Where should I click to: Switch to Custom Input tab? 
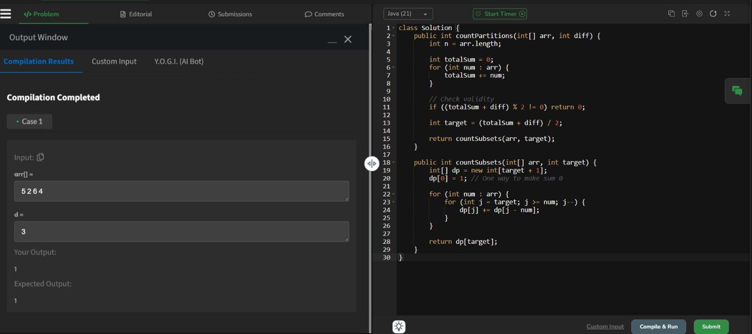pyautogui.click(x=114, y=61)
